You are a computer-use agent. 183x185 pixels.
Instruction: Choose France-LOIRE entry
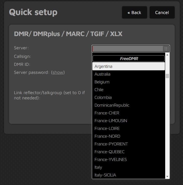[129, 128]
